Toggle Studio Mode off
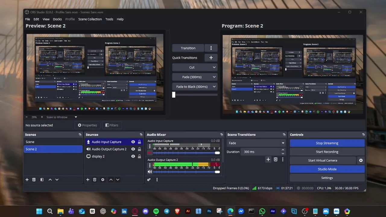 [327, 169]
